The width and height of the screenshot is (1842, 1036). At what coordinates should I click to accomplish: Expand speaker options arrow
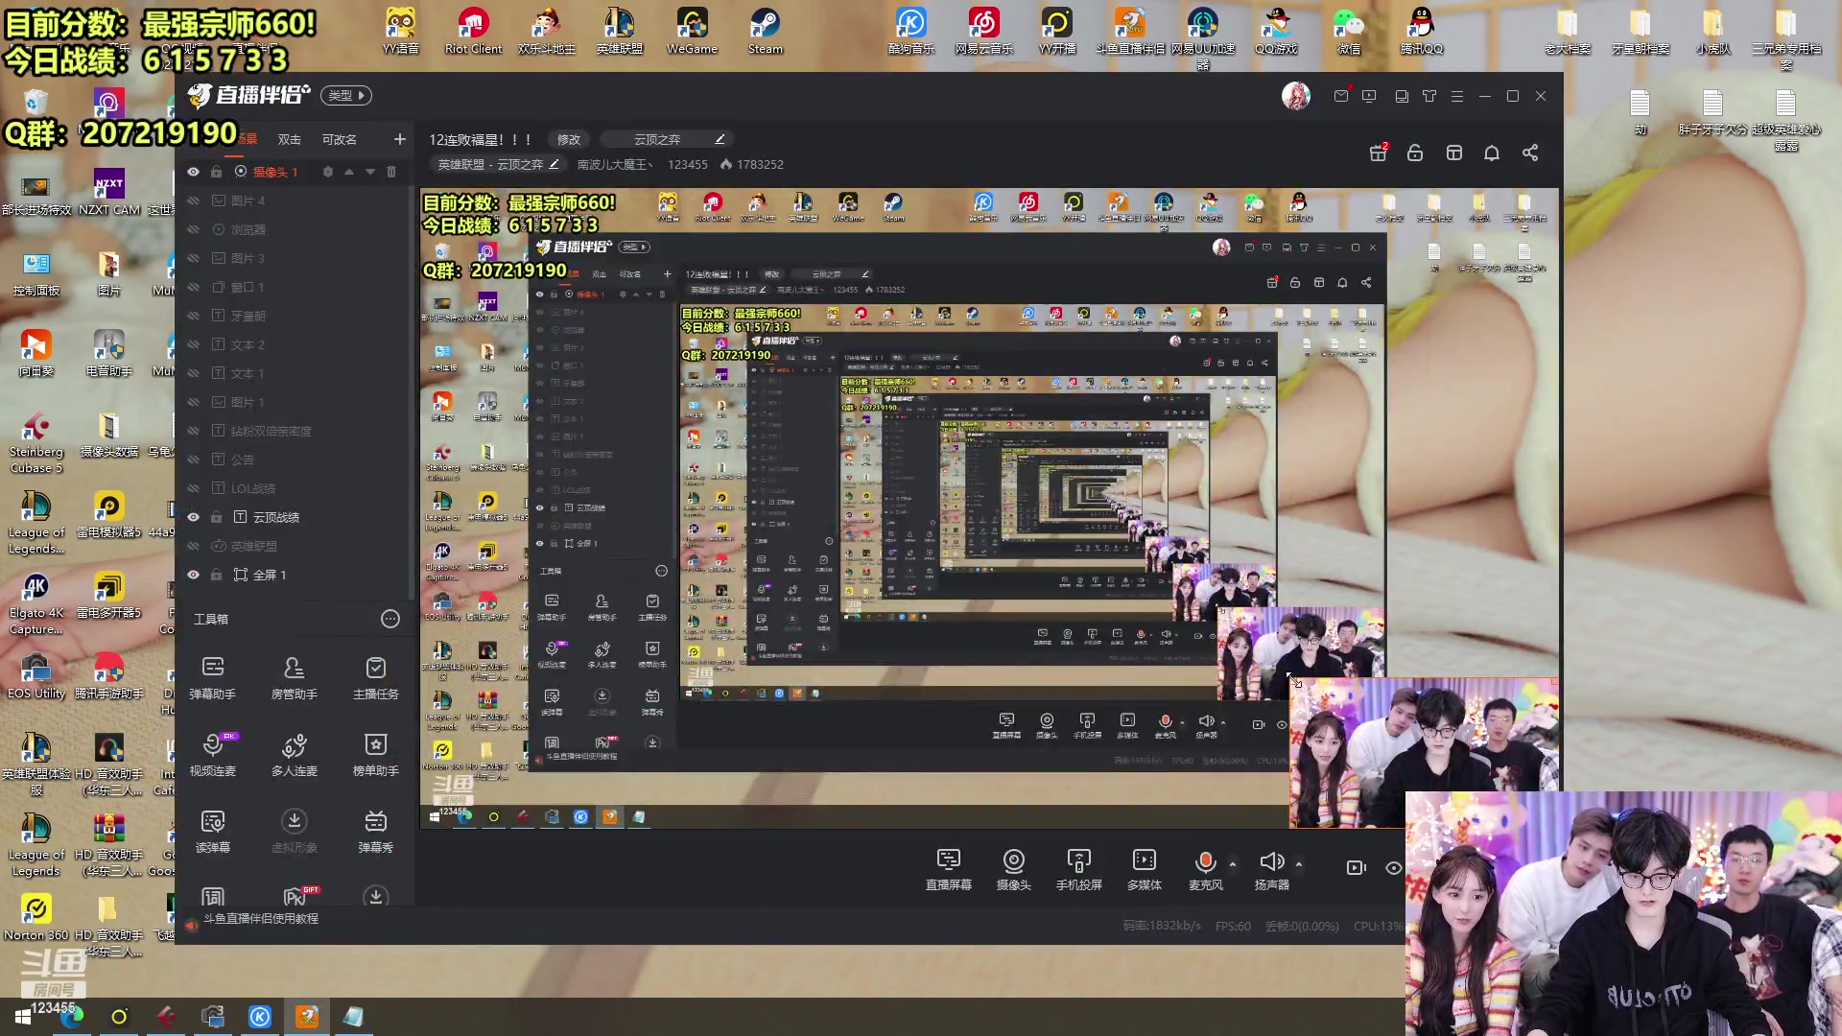(1299, 864)
